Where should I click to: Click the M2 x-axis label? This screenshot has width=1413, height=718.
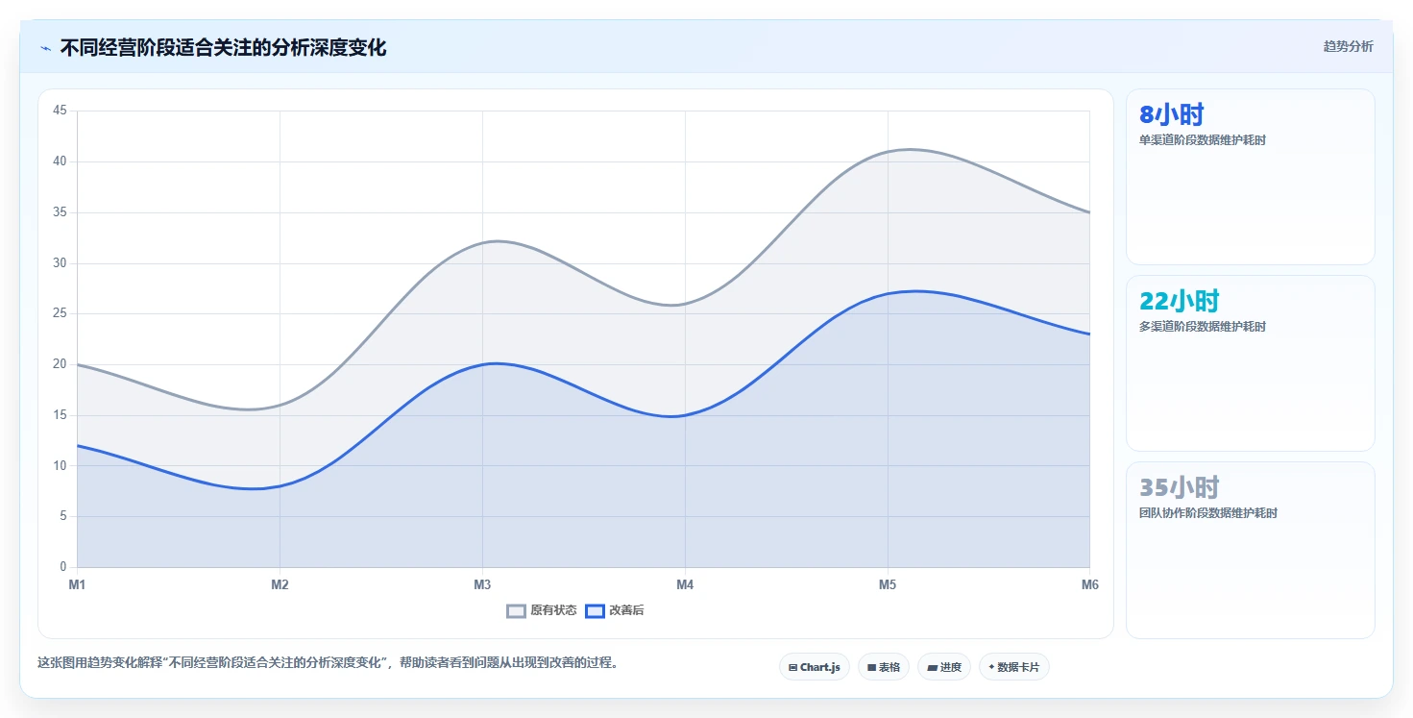[x=280, y=584]
